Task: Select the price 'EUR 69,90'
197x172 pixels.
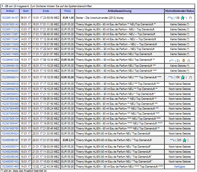Action: 68,167
